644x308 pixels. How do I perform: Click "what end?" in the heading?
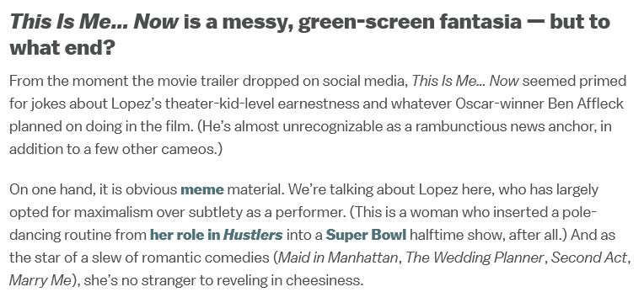click(62, 48)
